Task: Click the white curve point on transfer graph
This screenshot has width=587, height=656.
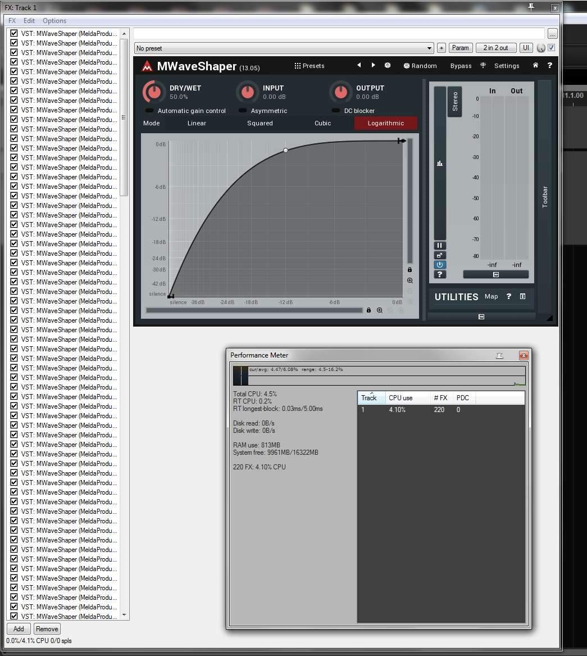Action: 285,150
